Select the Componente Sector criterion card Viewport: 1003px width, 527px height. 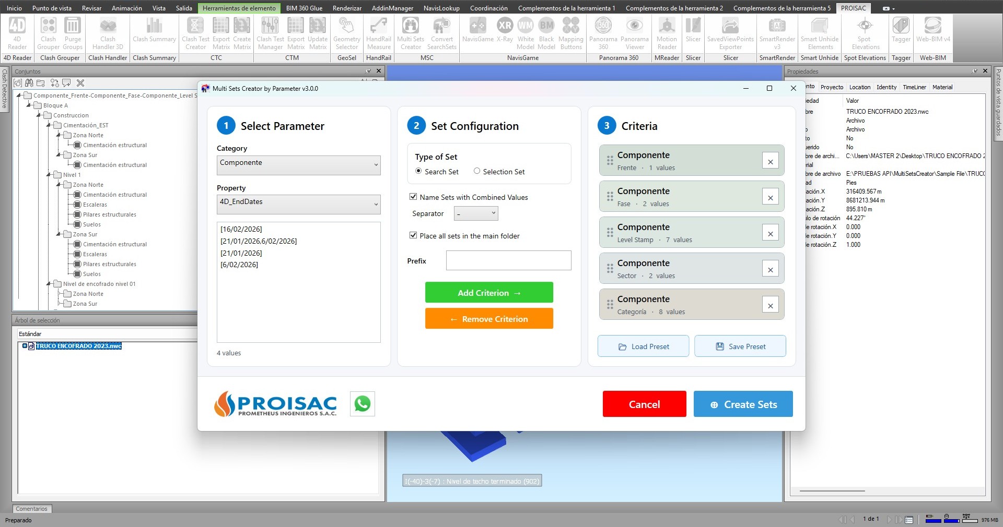692,269
